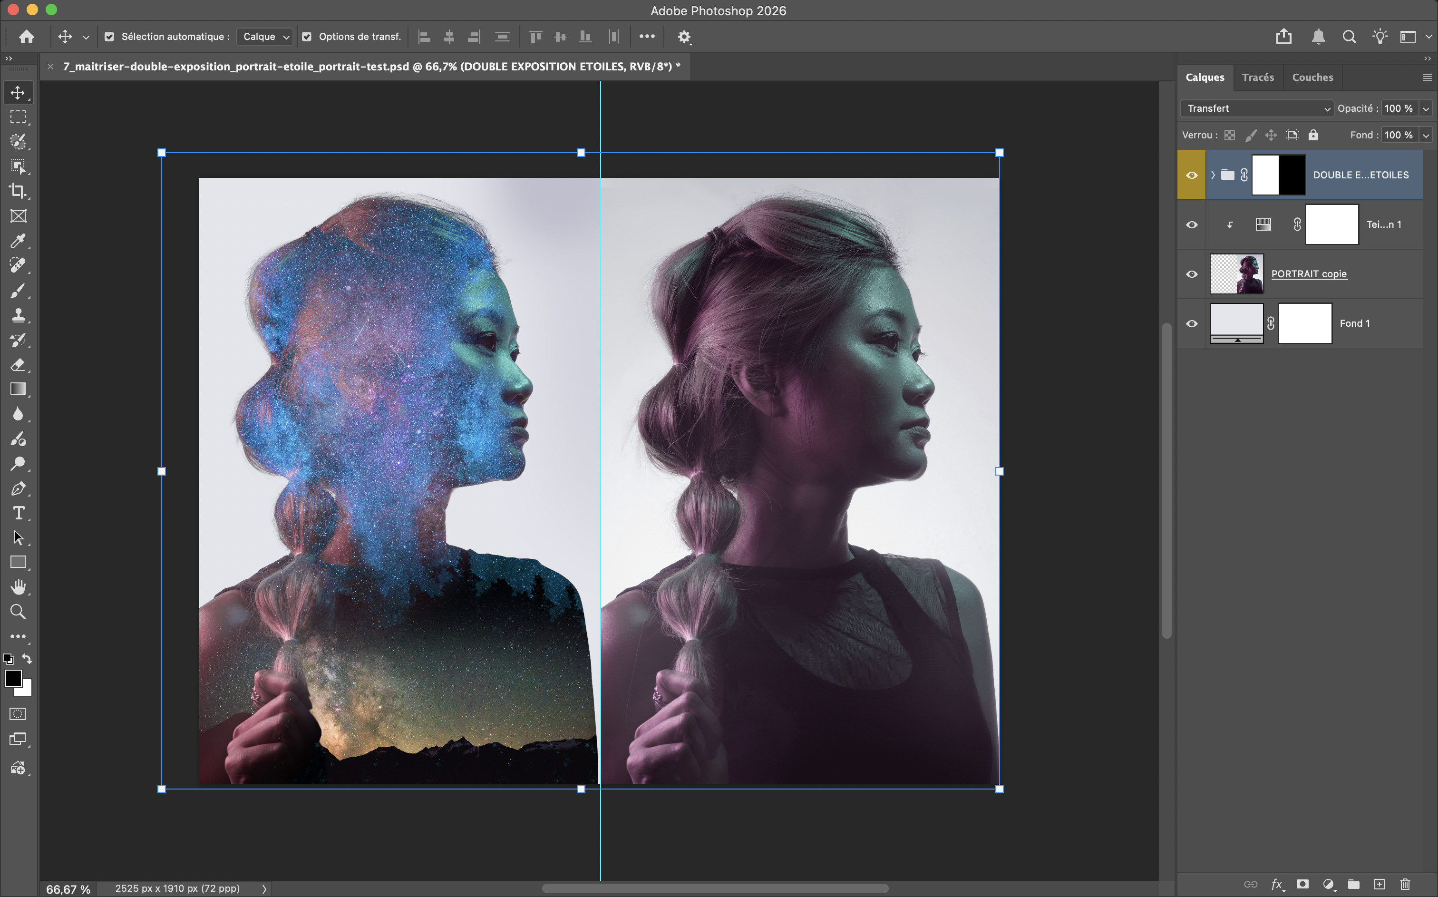Image resolution: width=1438 pixels, height=897 pixels.
Task: Select the Horizontal Type tool
Action: point(18,513)
